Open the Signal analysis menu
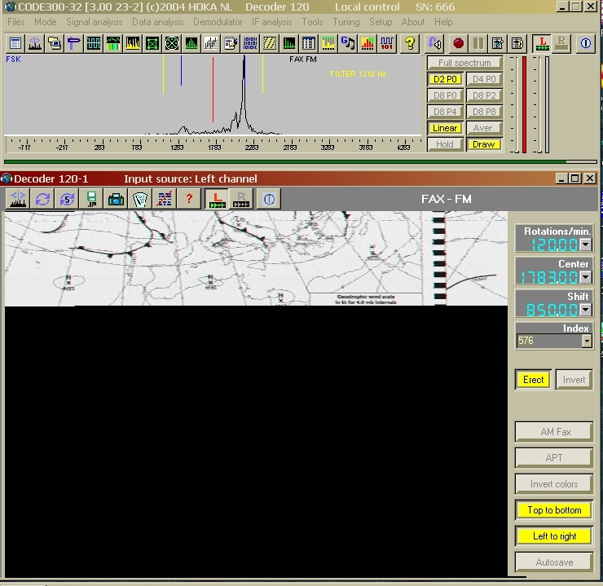The image size is (603, 586). pyautogui.click(x=95, y=22)
